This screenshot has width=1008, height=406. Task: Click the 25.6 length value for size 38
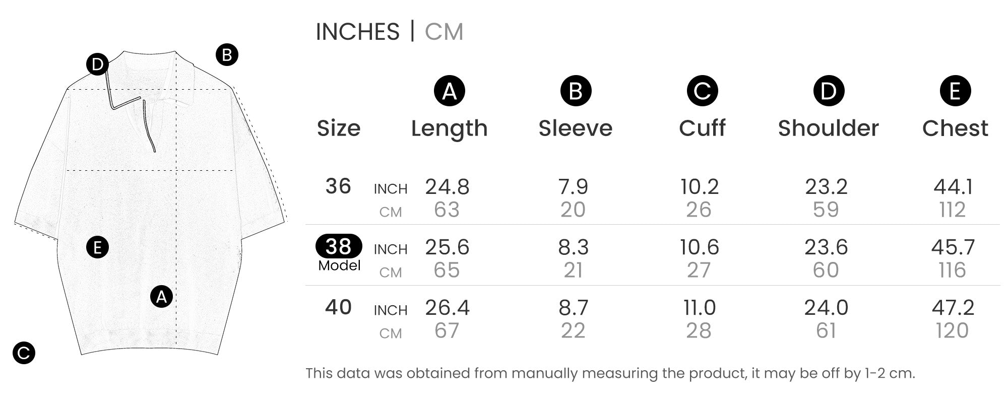click(447, 247)
